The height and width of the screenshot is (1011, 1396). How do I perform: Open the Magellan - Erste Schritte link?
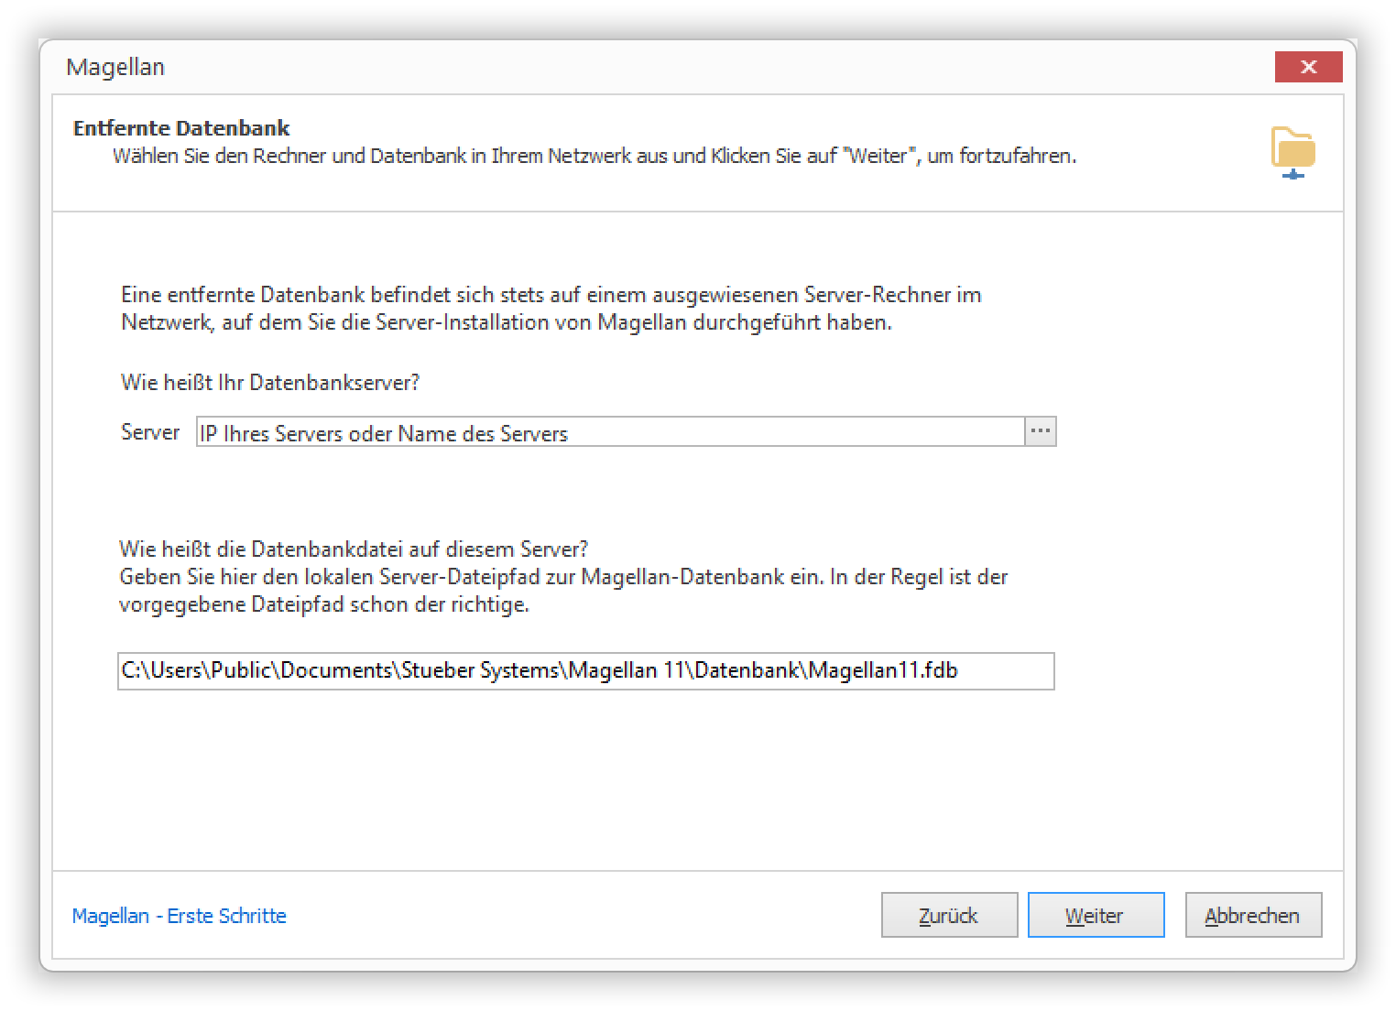[x=180, y=916]
